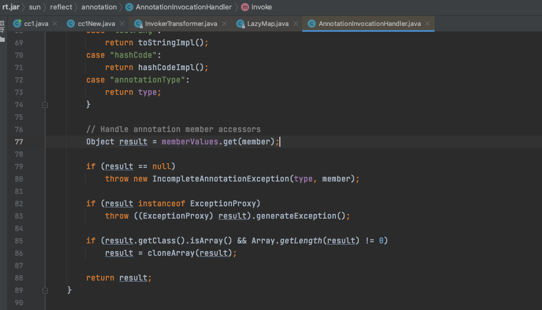Click toStringImpl on line 69
The height and width of the screenshot is (310, 542).
click(166, 42)
